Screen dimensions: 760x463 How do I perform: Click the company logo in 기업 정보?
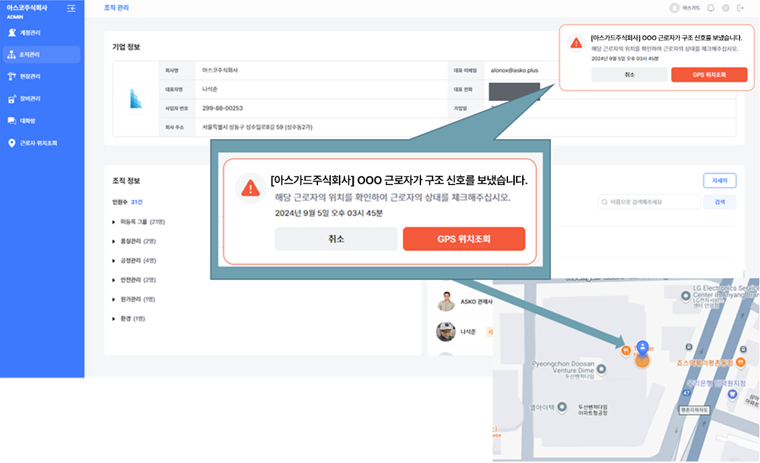tap(136, 99)
